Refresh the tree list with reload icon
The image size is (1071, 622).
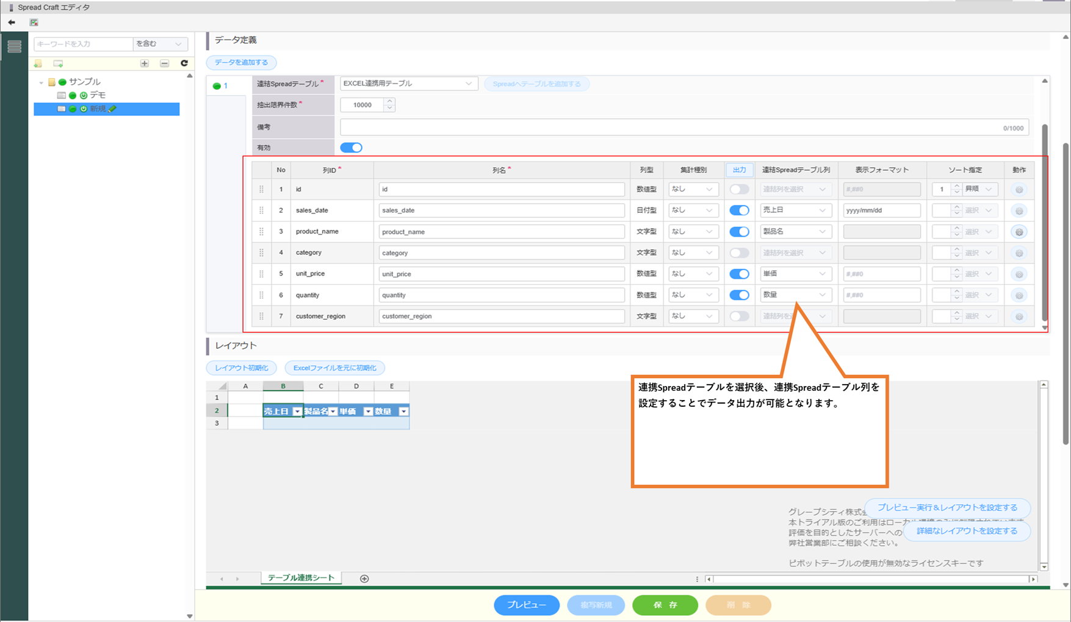pyautogui.click(x=184, y=63)
